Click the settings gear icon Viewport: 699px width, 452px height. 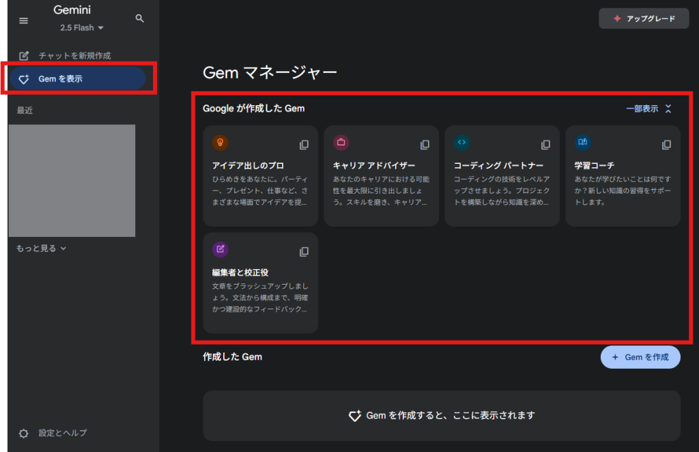[x=24, y=434]
